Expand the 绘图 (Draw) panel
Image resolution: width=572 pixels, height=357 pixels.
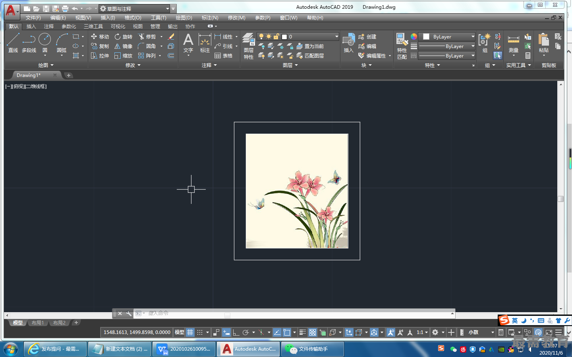tap(46, 65)
